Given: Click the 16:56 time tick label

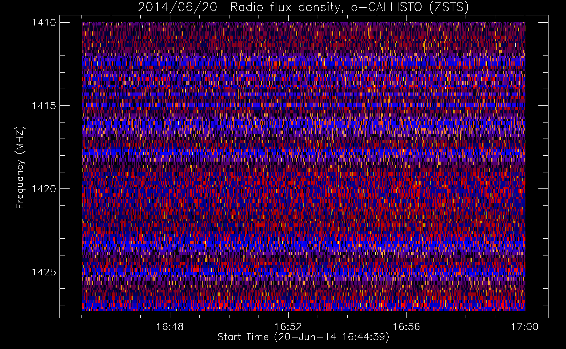Looking at the screenshot, I should pos(406,327).
